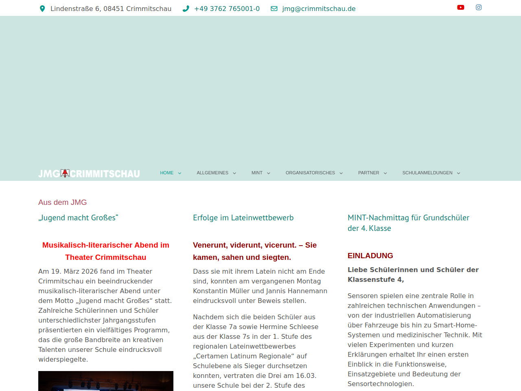
Task: Click the envelope email icon
Action: 274,9
